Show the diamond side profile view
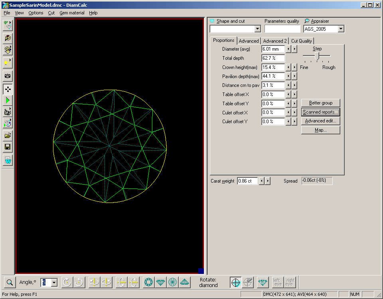 pyautogui.click(x=160, y=282)
